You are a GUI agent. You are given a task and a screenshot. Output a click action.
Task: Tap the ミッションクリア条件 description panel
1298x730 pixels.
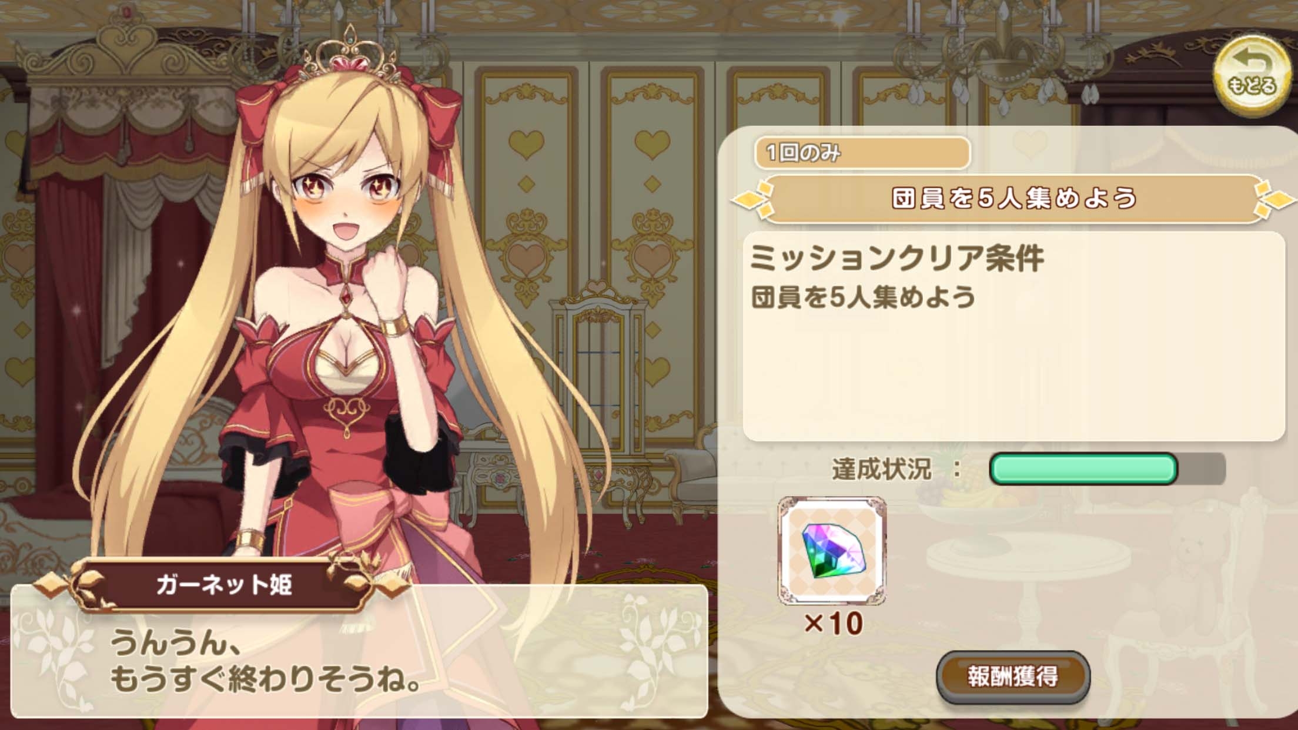[1013, 336]
